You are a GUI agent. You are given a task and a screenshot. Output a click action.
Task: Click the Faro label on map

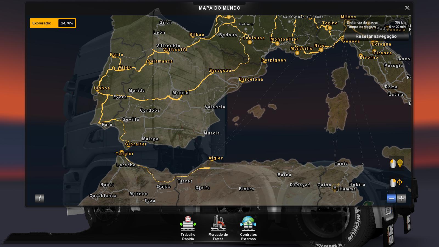tap(107, 125)
